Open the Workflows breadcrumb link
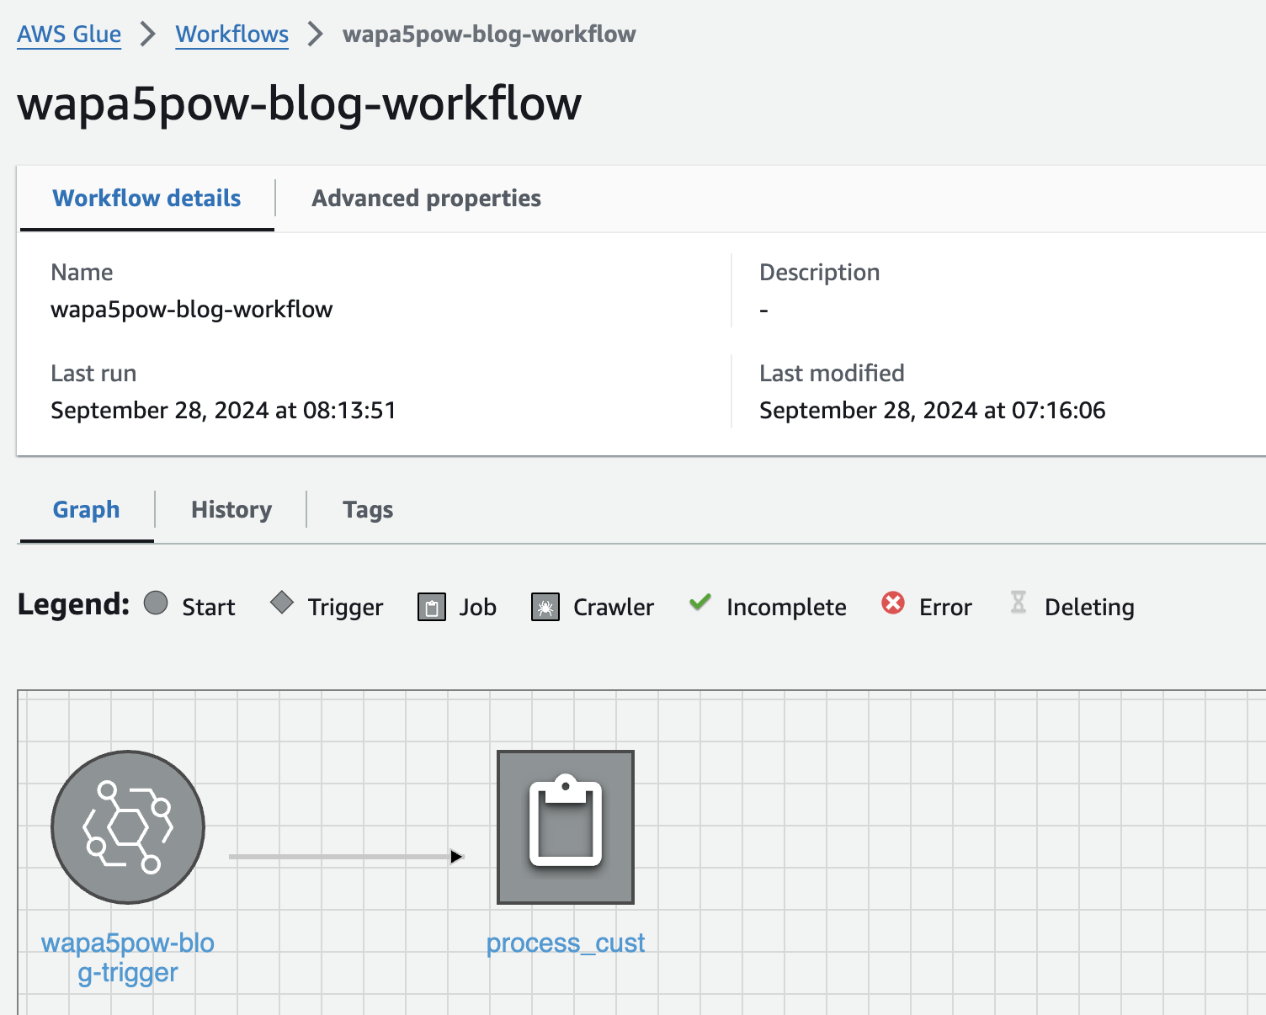The image size is (1266, 1015). (x=232, y=35)
